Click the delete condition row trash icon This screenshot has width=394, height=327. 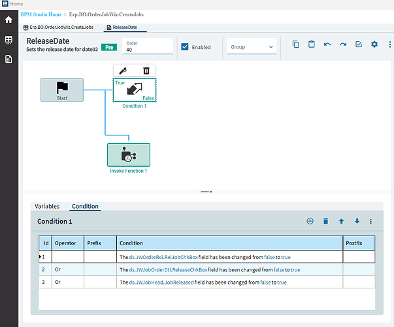(325, 221)
